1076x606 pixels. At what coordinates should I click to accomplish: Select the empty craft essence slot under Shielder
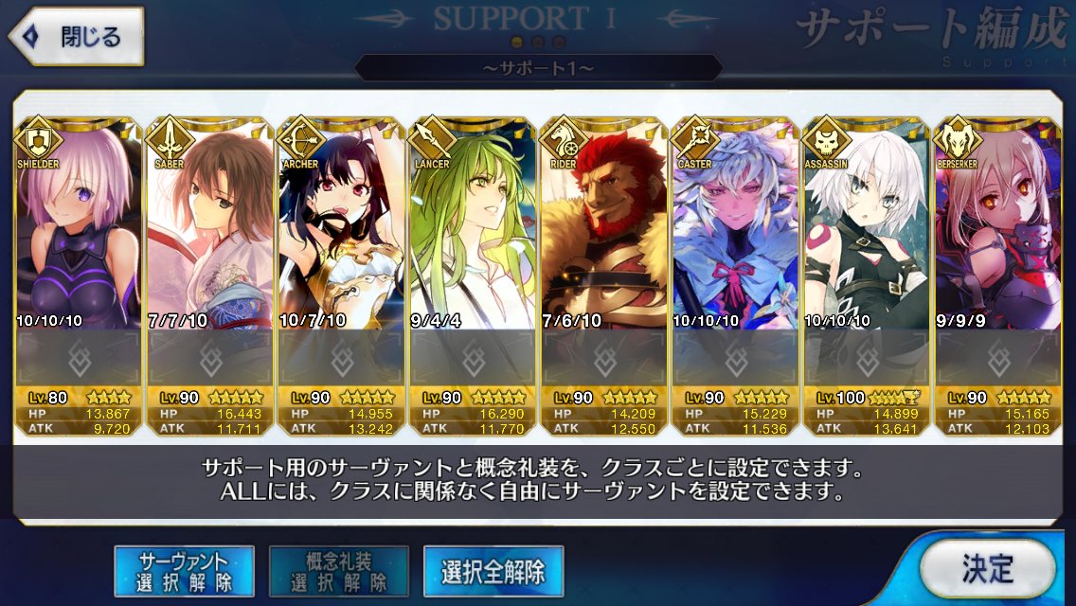click(79, 358)
